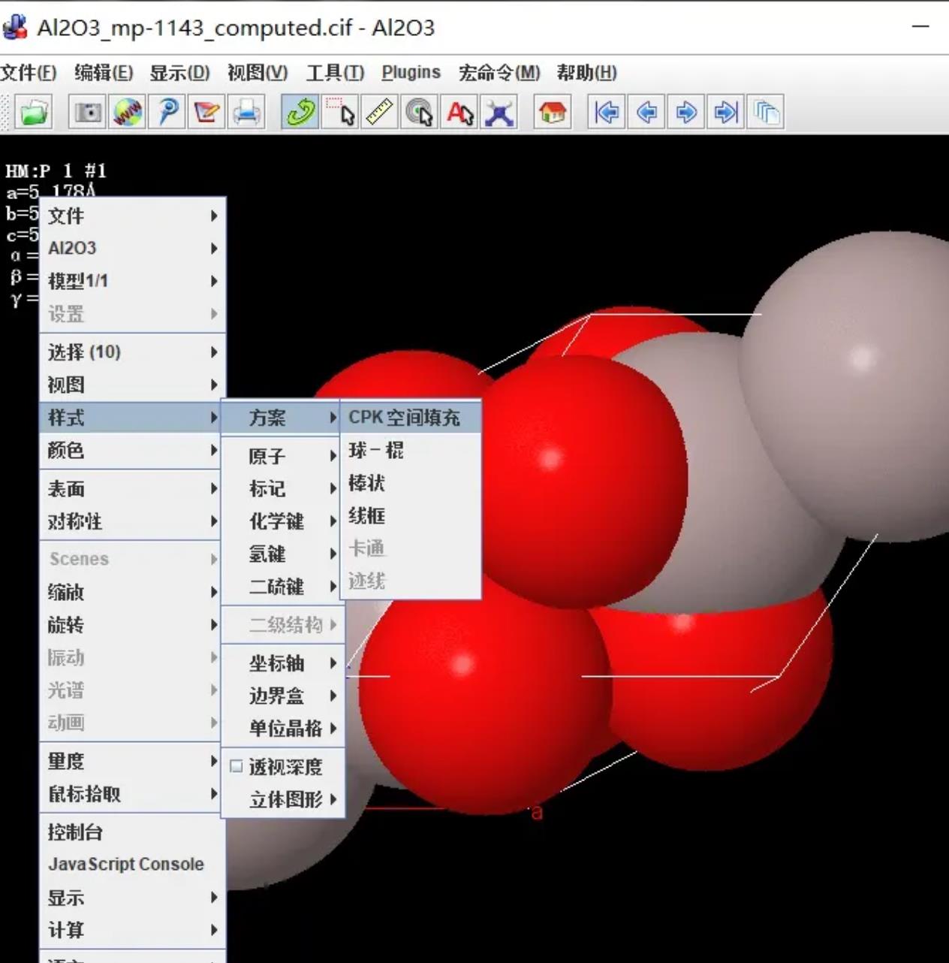Choose the red A atom label tool
The image size is (949, 963).
[459, 113]
